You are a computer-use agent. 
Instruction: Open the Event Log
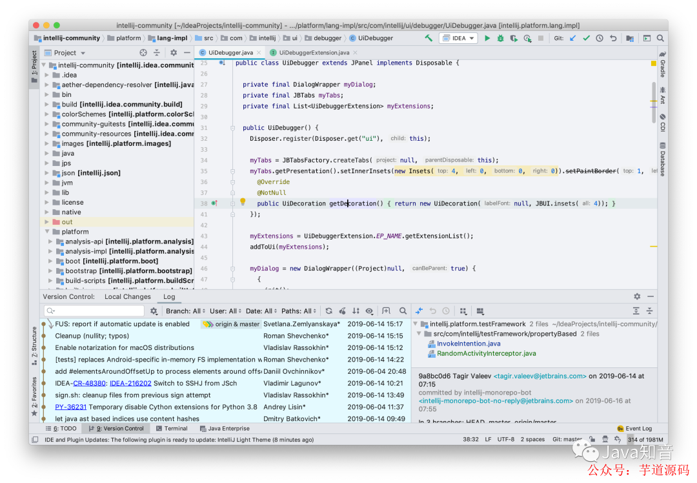[x=634, y=428]
